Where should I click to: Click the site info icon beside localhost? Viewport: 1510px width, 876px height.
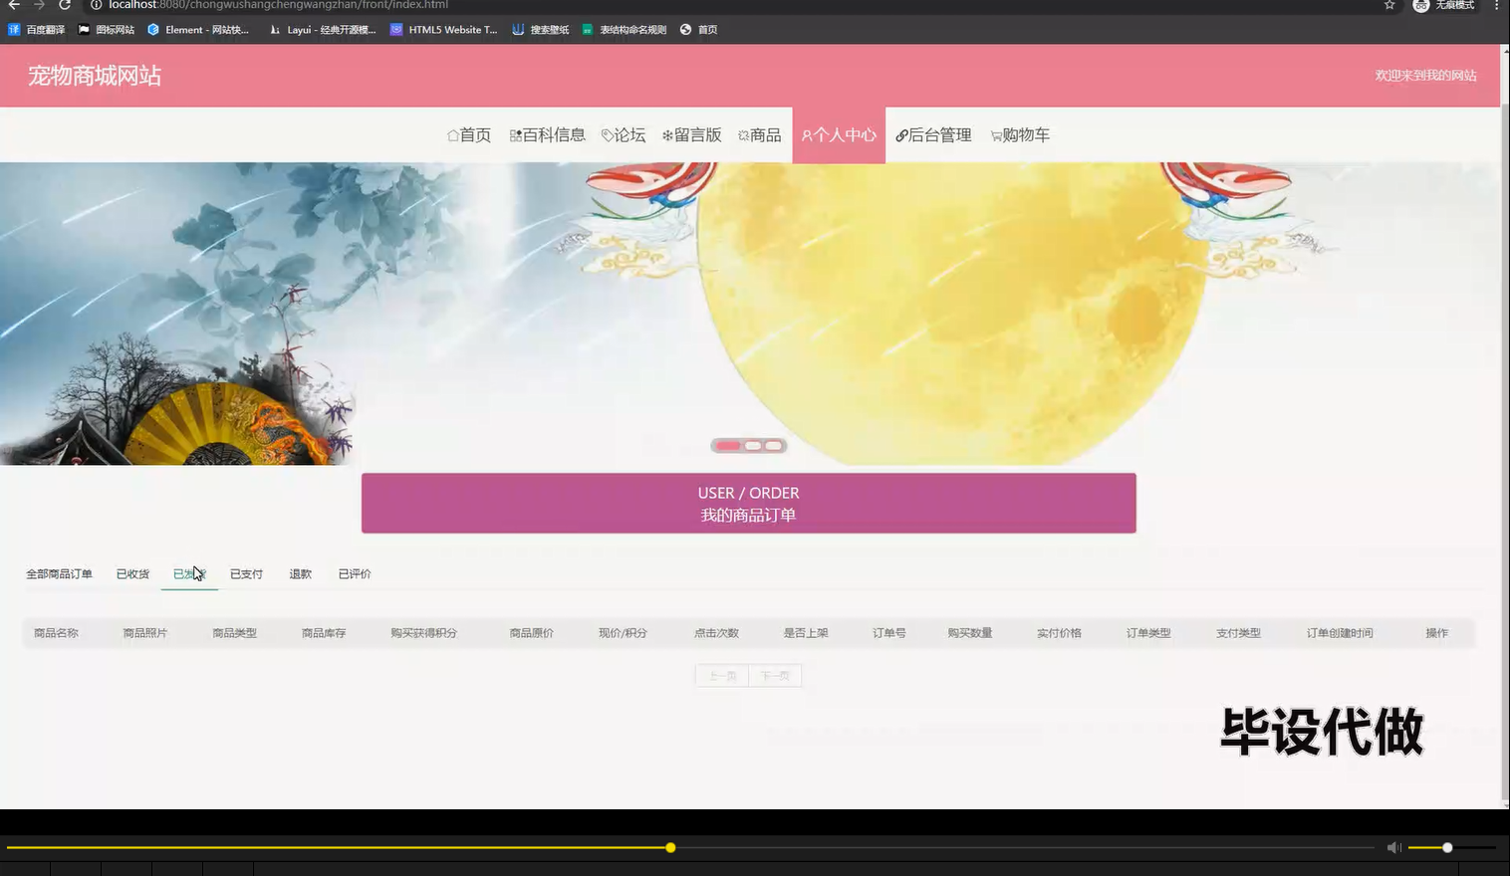point(97,5)
